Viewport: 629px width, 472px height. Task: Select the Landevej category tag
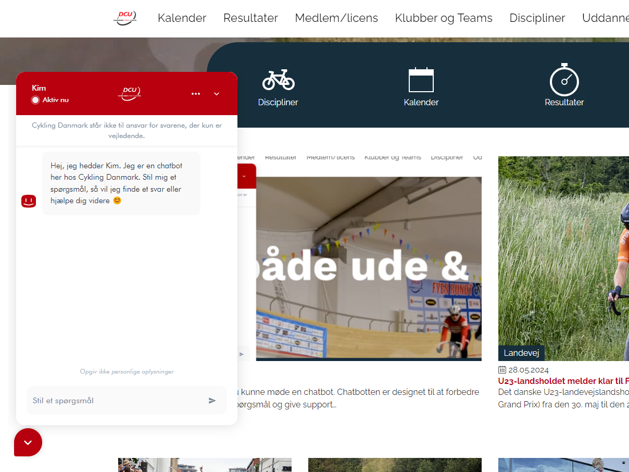(521, 353)
